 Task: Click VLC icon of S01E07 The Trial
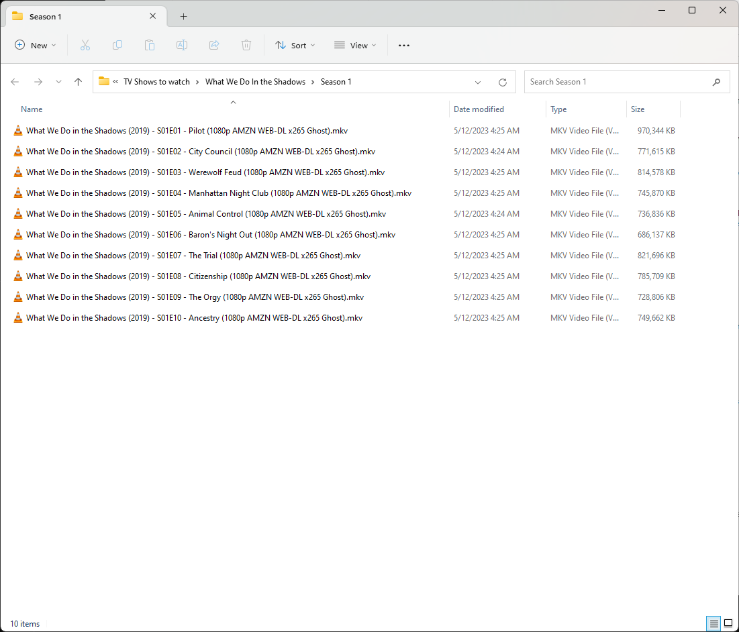18,255
